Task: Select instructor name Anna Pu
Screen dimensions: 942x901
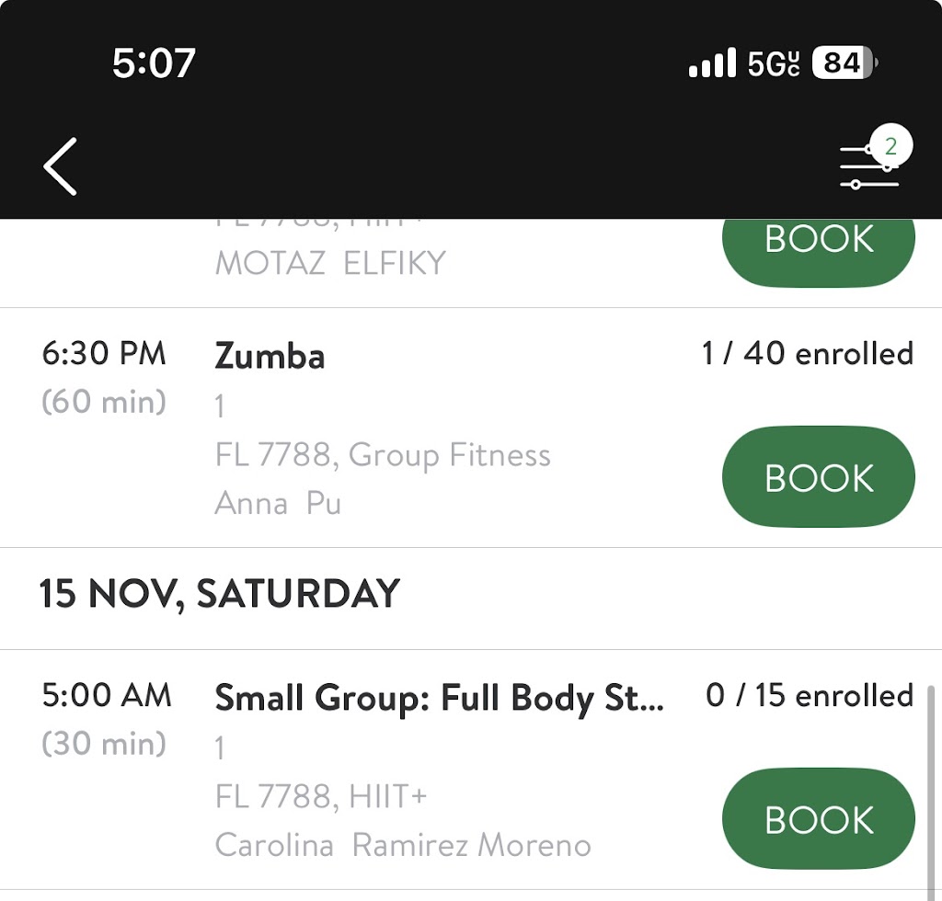Action: [x=278, y=504]
